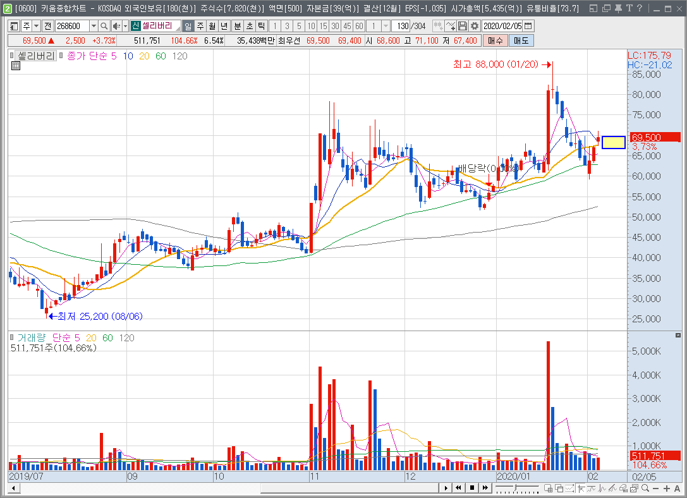Toggle the 전 button beside stock code
This screenshot has height=498, width=687.
(48, 27)
